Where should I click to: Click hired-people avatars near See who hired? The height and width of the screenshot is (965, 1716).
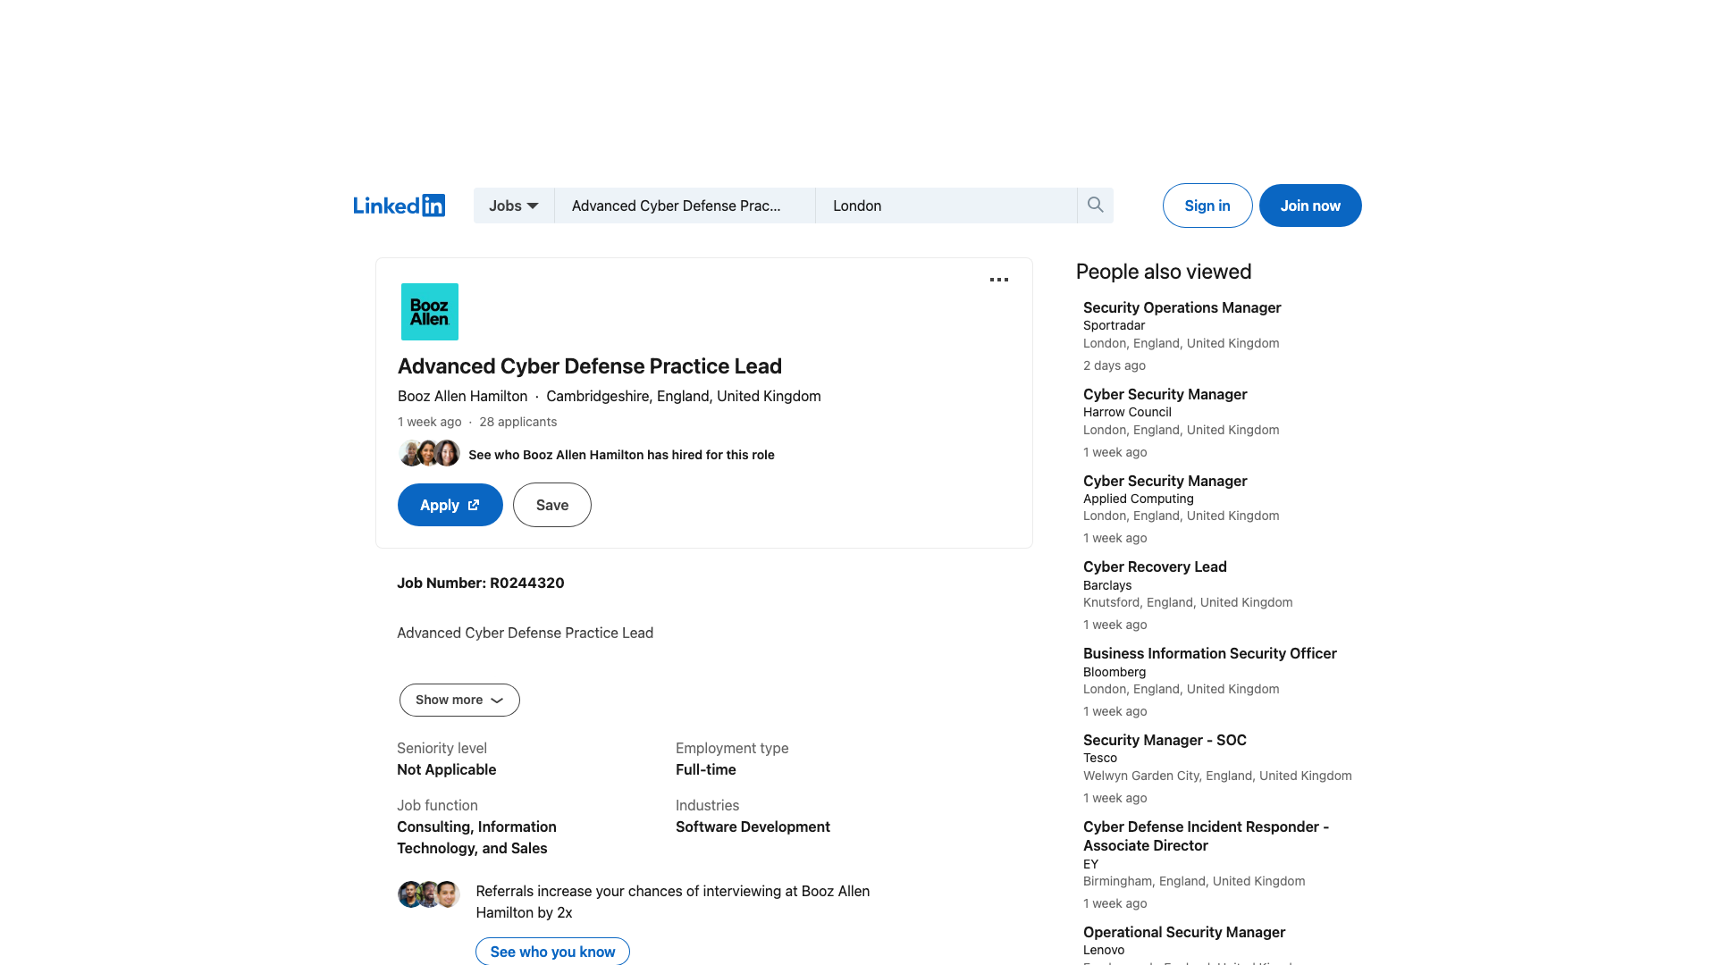click(x=429, y=453)
